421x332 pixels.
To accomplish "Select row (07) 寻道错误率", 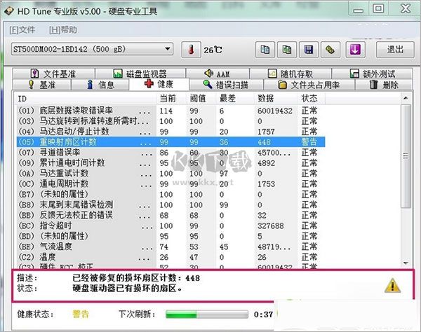I will coord(171,152).
